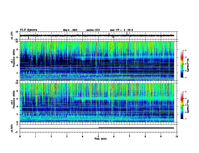Click the 'VLF Spectra' title text
The width and height of the screenshot is (199, 153).
click(x=28, y=30)
